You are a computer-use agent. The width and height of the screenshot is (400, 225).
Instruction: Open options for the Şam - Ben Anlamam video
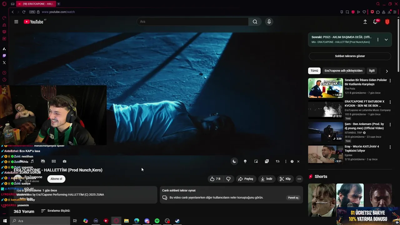(x=390, y=124)
